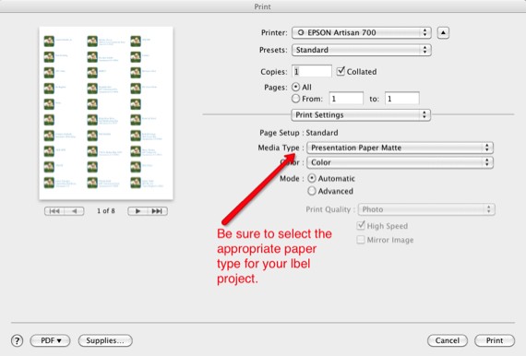This screenshot has width=526, height=356.
Task: Click the Supplies... button
Action: click(105, 340)
